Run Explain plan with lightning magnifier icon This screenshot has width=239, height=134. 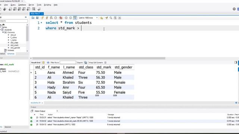point(51,18)
